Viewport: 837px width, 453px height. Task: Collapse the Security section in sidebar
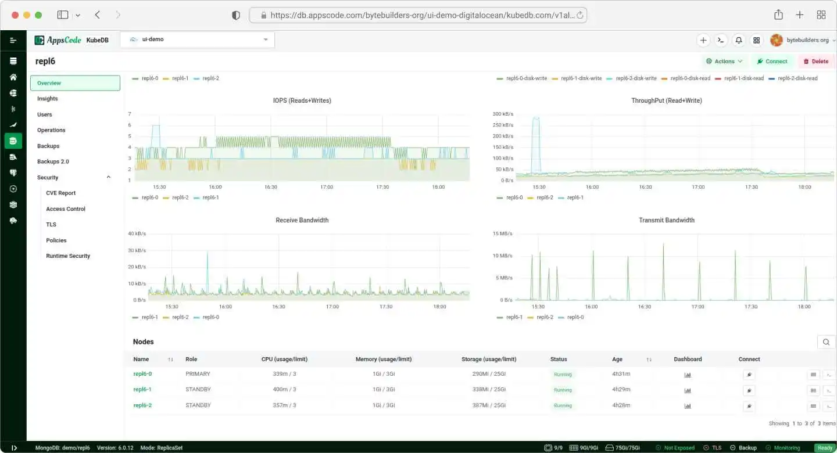tap(108, 177)
